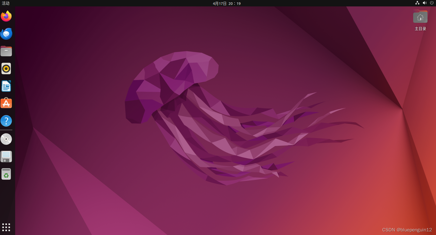Select the 主目录 desktop label
This screenshot has width=436, height=235.
(x=420, y=29)
